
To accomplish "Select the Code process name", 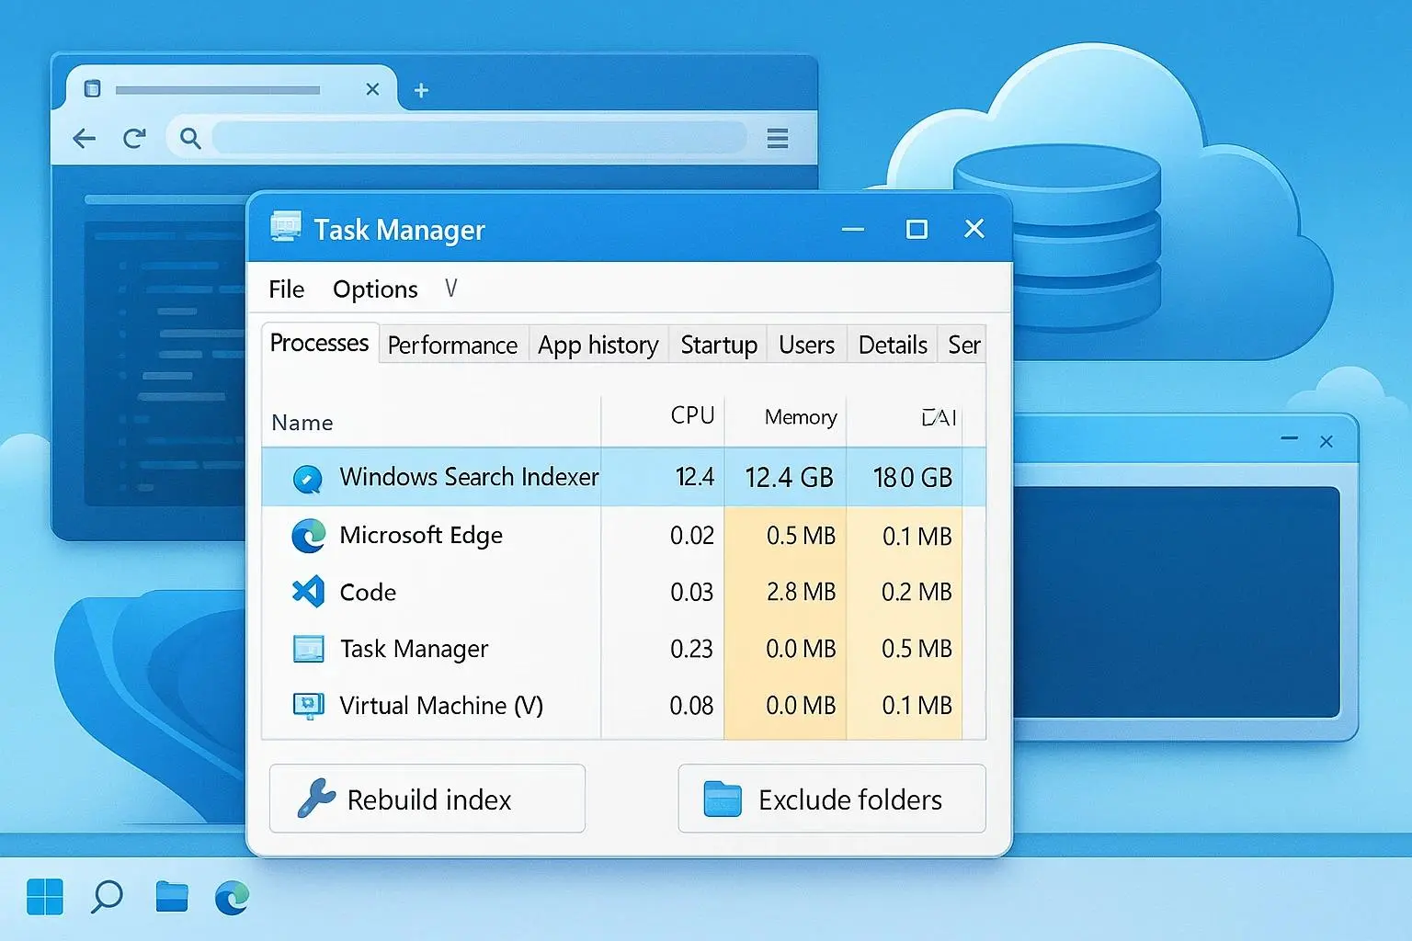I will click(368, 593).
